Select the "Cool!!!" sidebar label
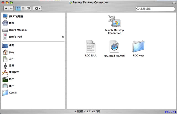This screenshot has width=177, height=114. pos(13,93)
